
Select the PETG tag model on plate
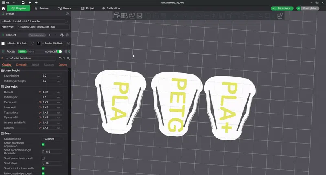point(177,105)
